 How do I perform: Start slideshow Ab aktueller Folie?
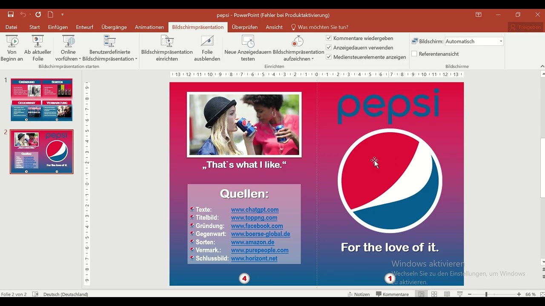point(38,48)
